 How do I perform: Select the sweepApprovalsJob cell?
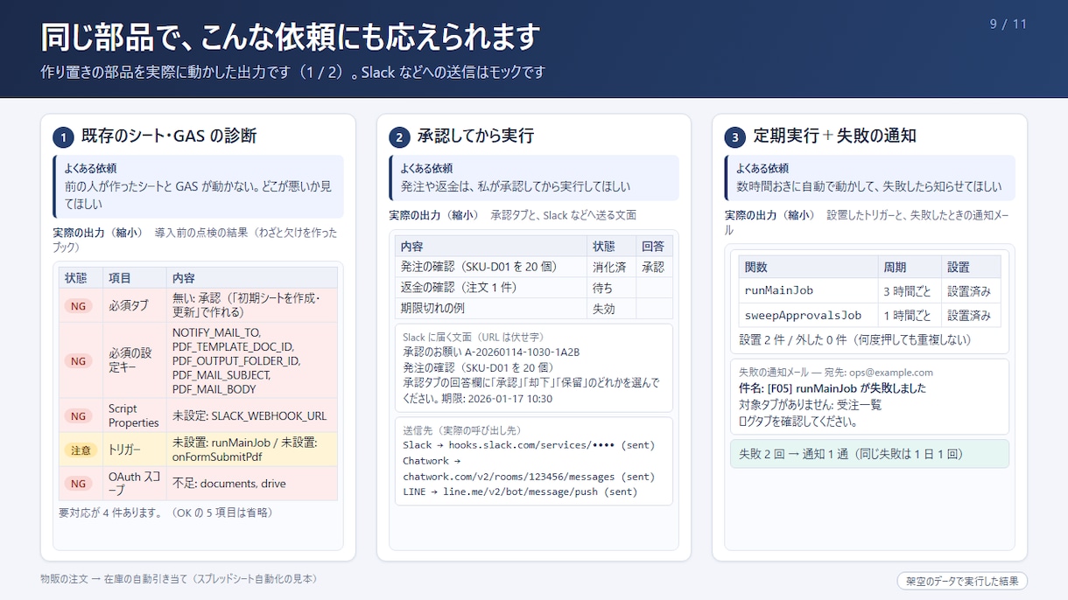[807, 316]
